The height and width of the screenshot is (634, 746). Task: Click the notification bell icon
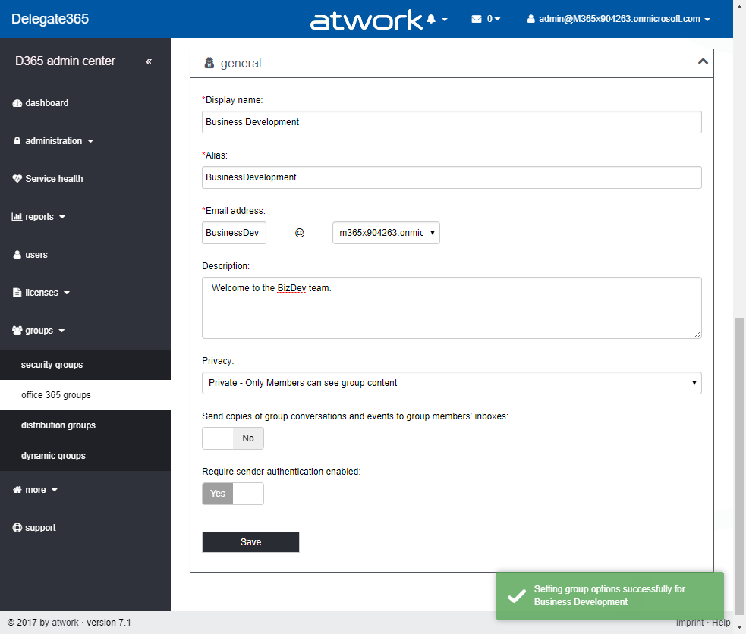pos(431,19)
